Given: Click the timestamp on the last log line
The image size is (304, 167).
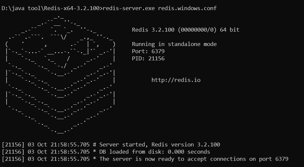Looking at the screenshot, I should tap(59, 159).
